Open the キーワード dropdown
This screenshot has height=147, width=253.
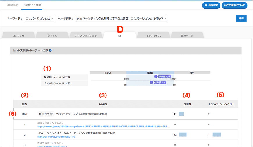coord(39,19)
